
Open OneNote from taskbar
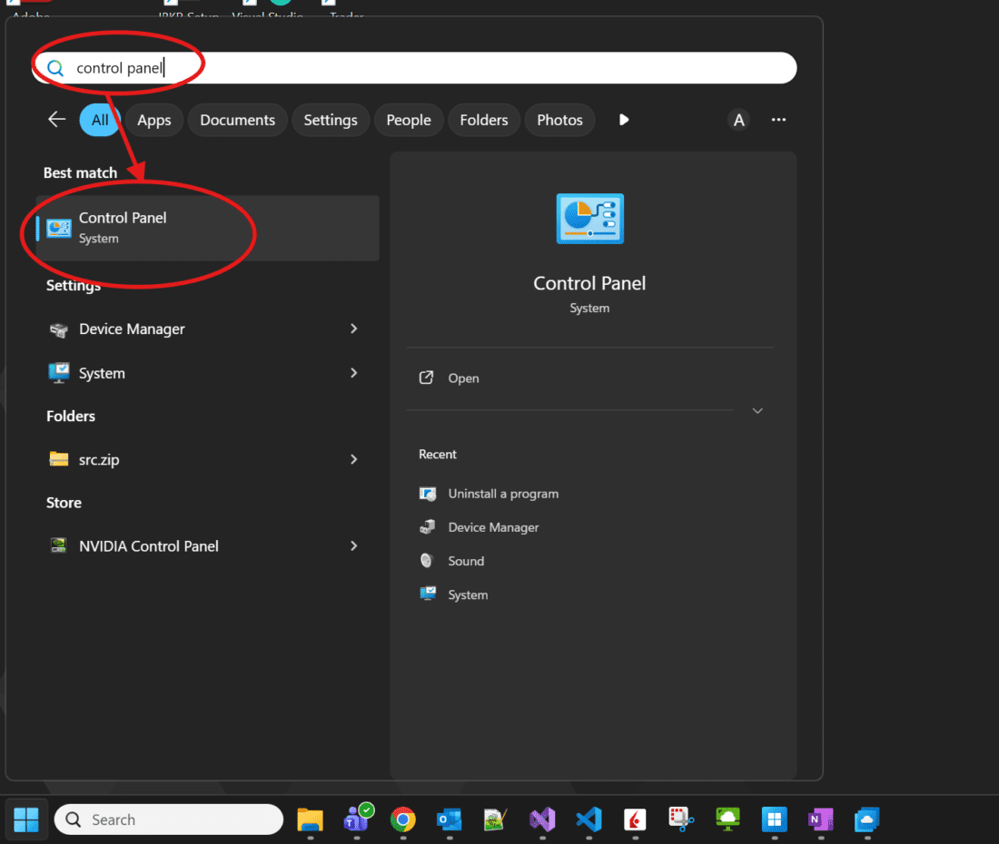coord(821,819)
